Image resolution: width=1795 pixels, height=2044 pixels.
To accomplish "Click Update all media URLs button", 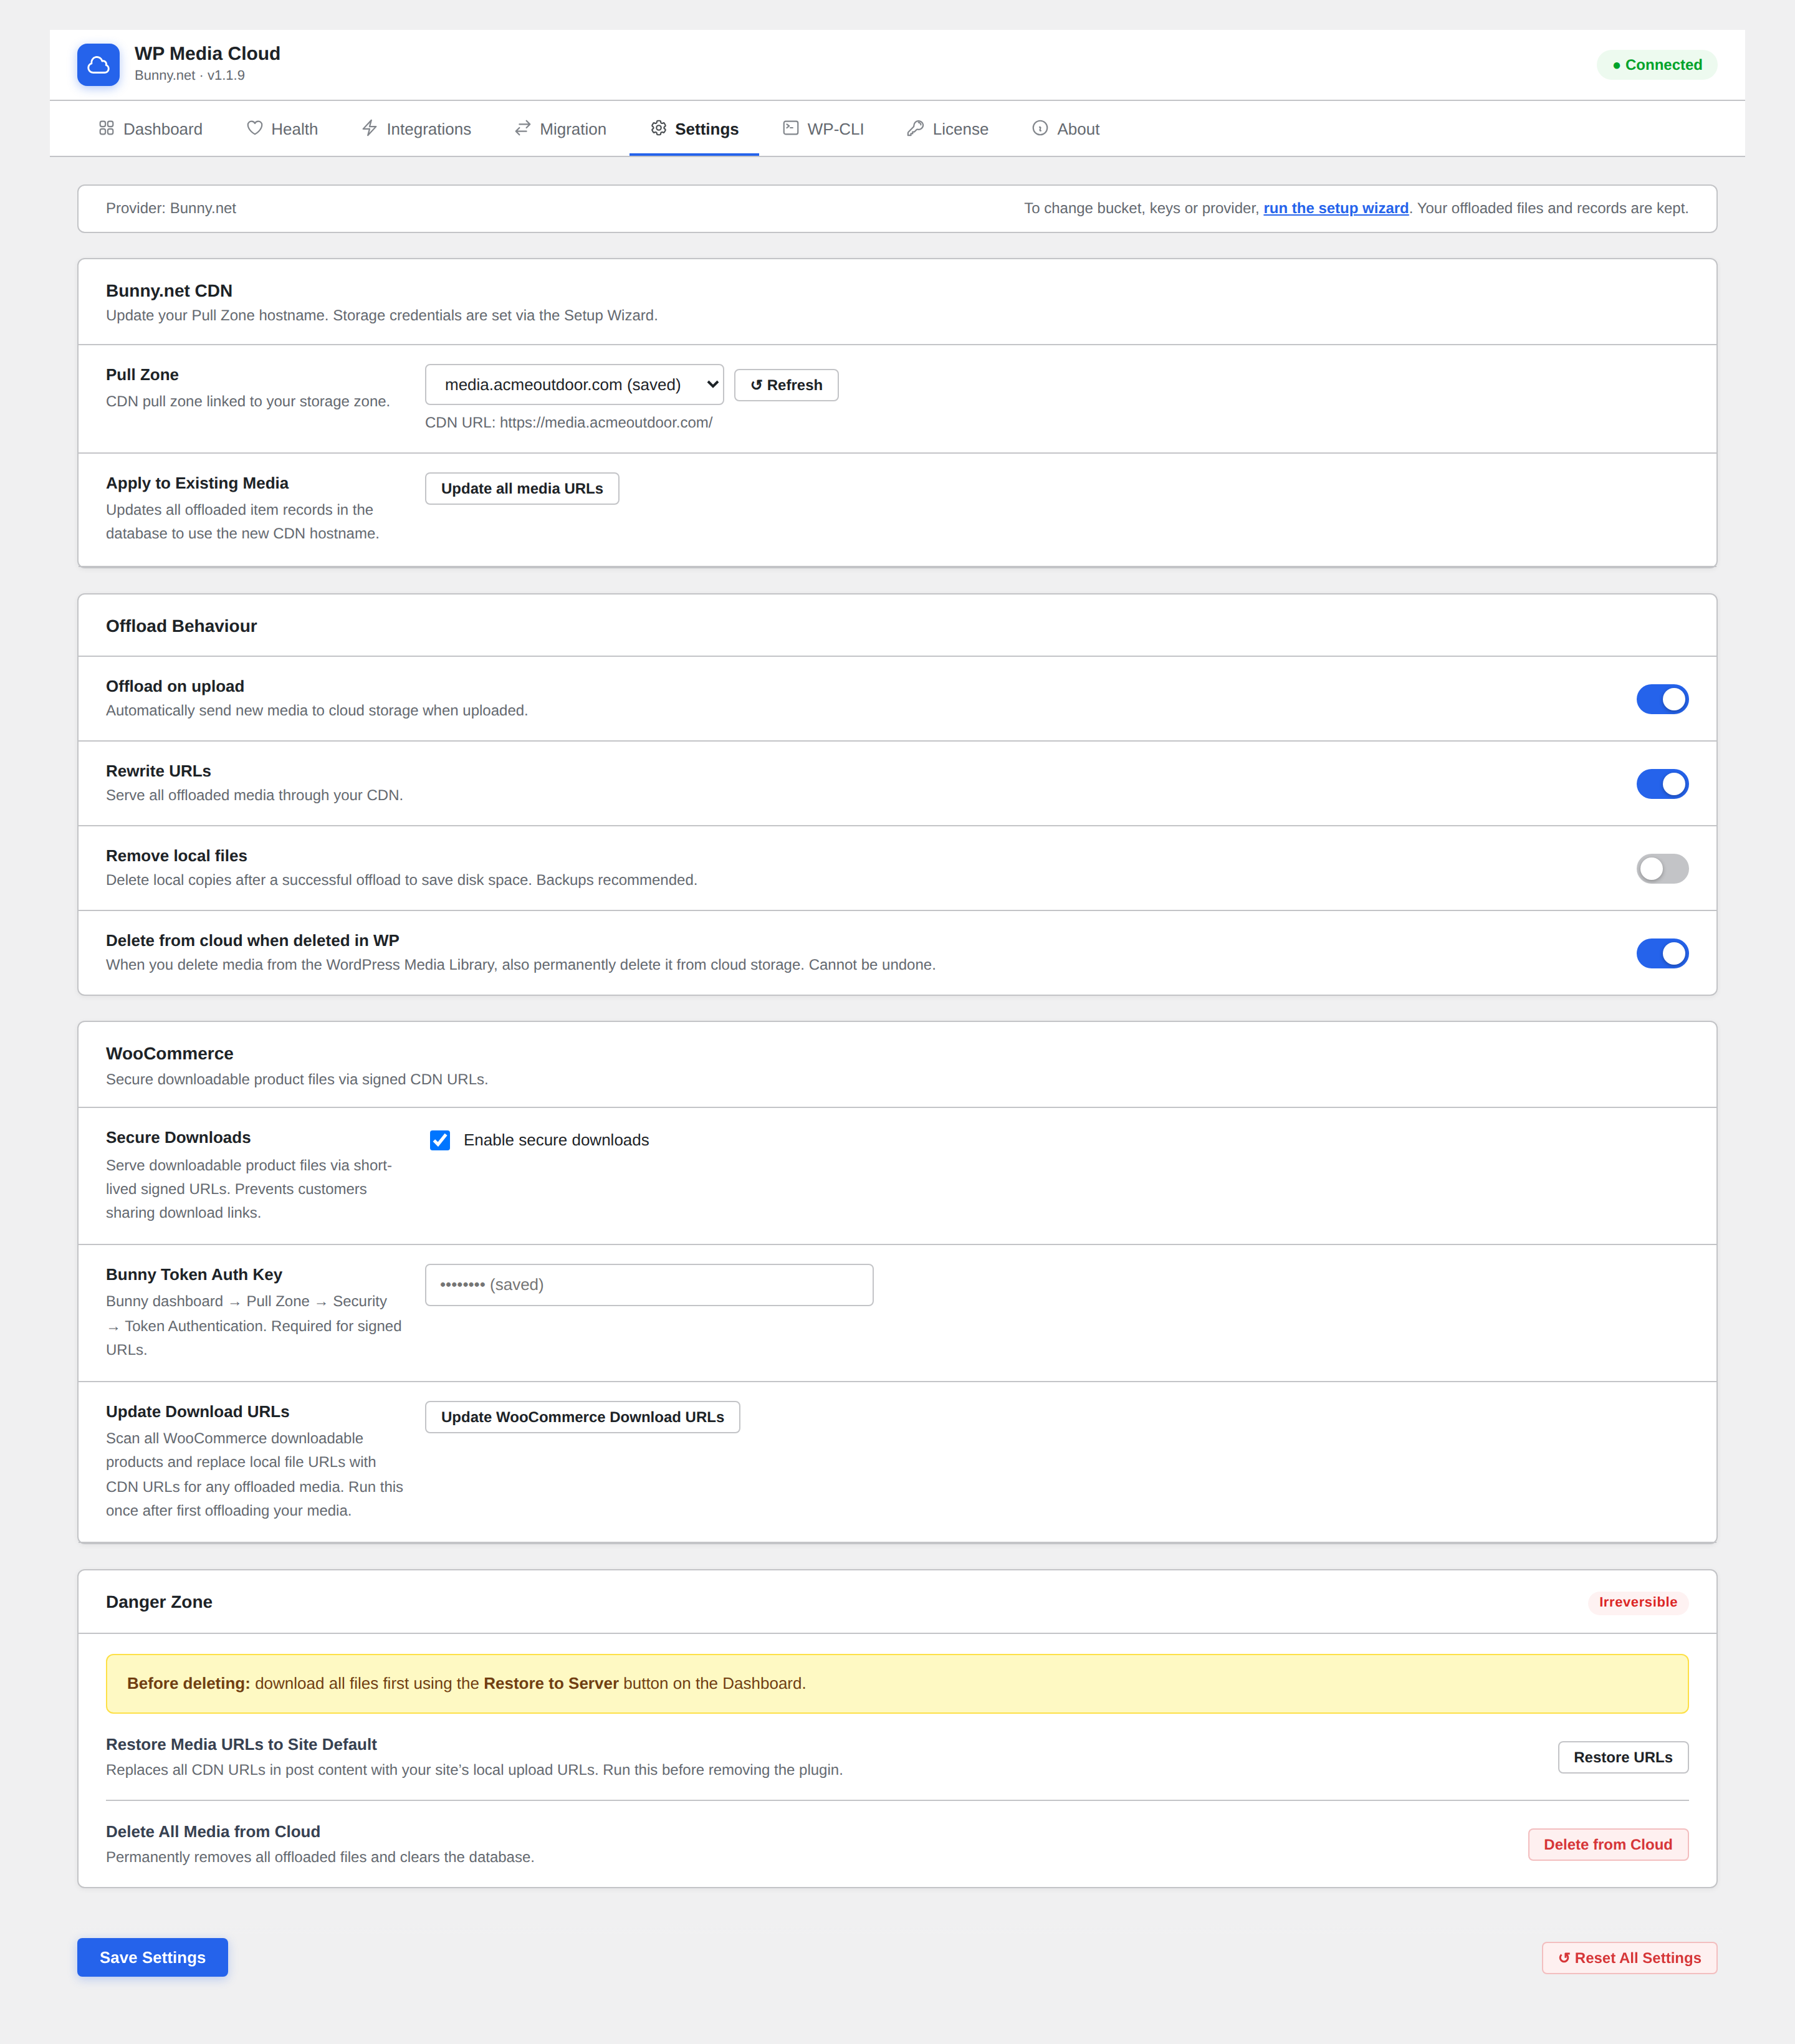I will [522, 489].
